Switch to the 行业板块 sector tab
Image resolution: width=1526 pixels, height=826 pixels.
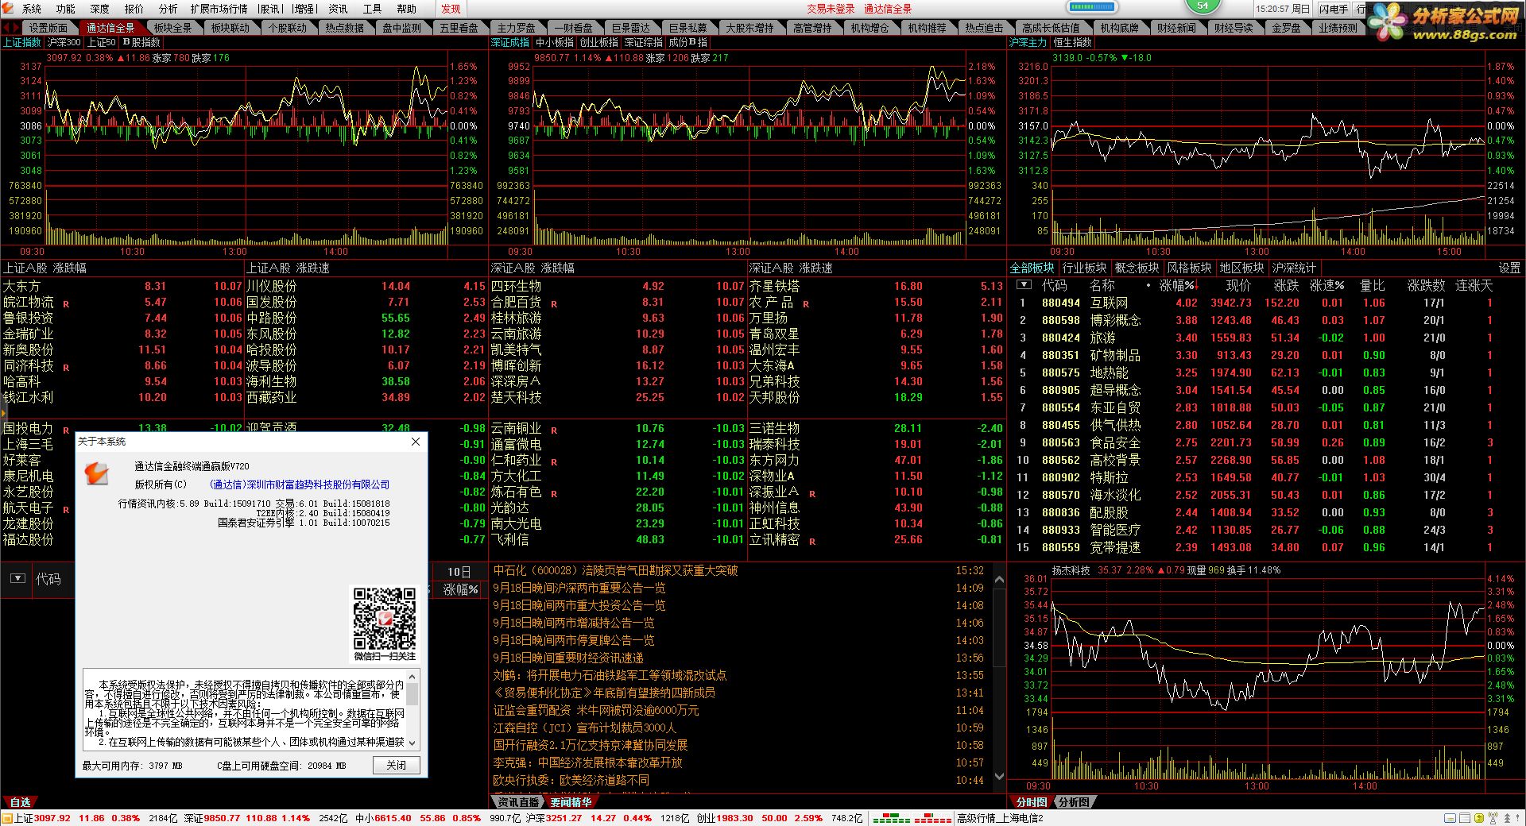pos(1084,268)
